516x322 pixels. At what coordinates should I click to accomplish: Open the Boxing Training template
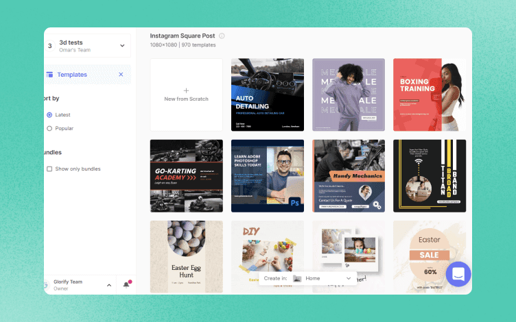click(x=430, y=95)
